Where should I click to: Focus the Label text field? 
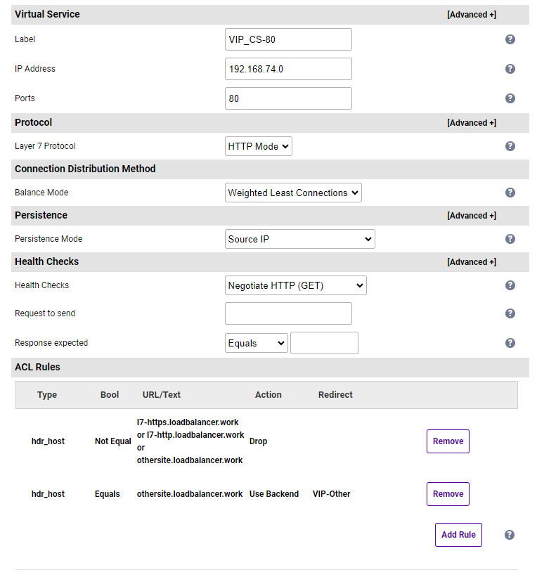(288, 39)
